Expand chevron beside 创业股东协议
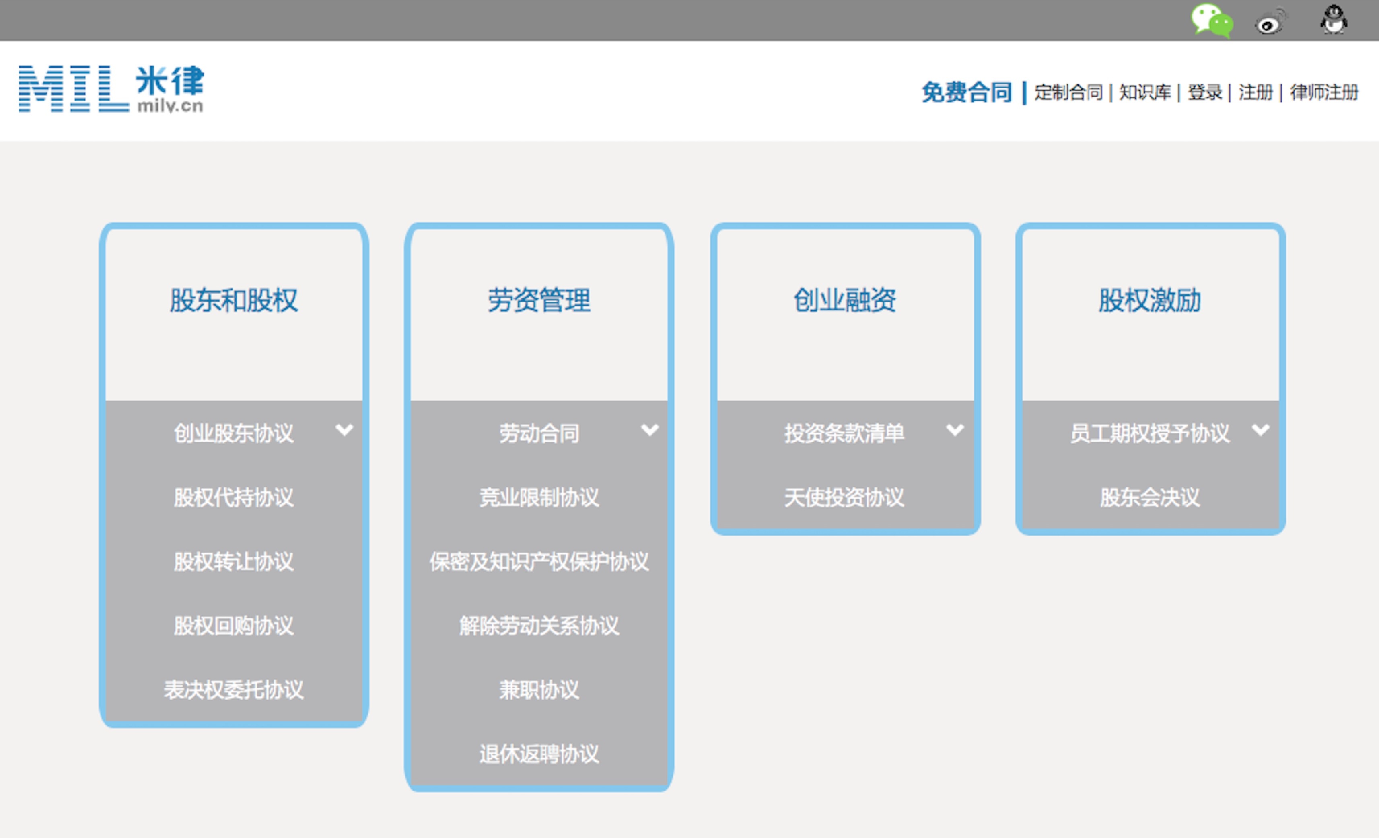The height and width of the screenshot is (838, 1379). point(344,429)
